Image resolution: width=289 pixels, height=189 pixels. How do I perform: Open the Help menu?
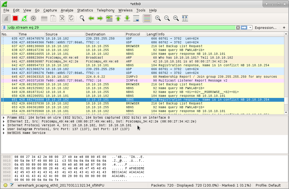pyautogui.click(x=153, y=10)
